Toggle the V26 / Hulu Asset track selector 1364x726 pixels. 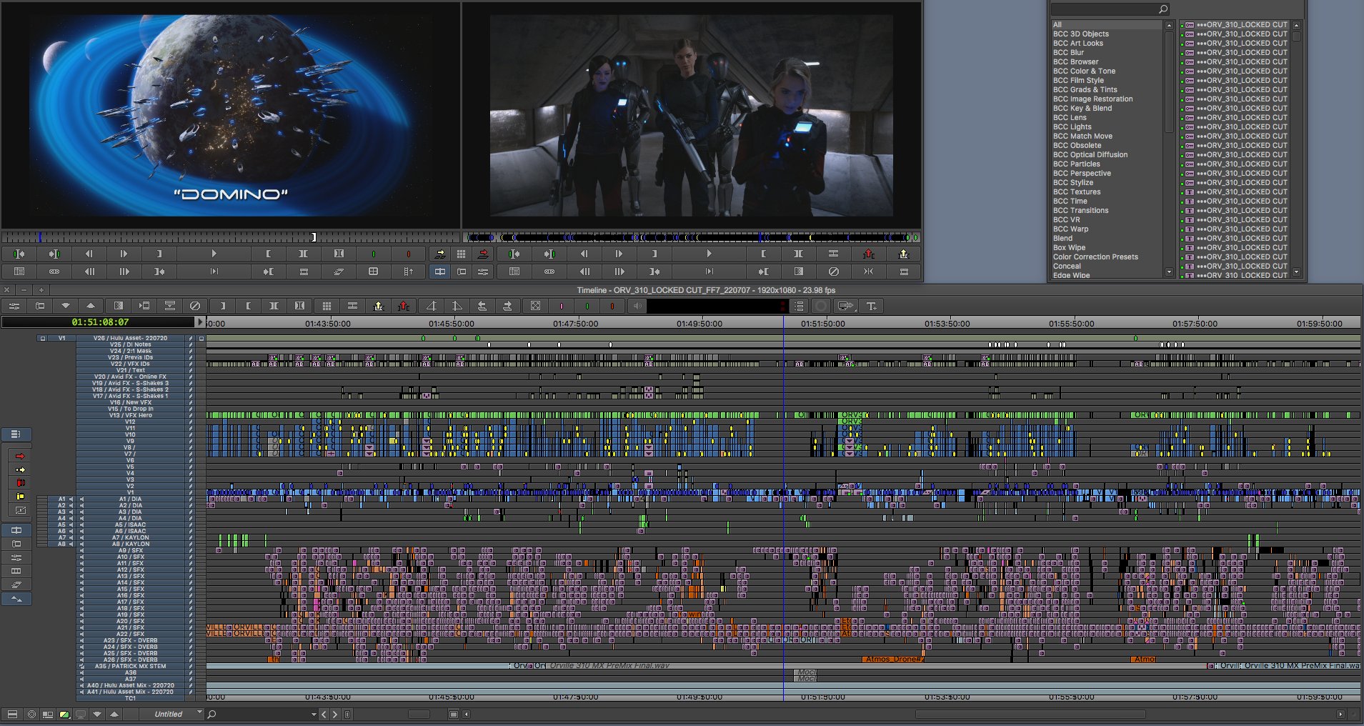pyautogui.click(x=130, y=338)
